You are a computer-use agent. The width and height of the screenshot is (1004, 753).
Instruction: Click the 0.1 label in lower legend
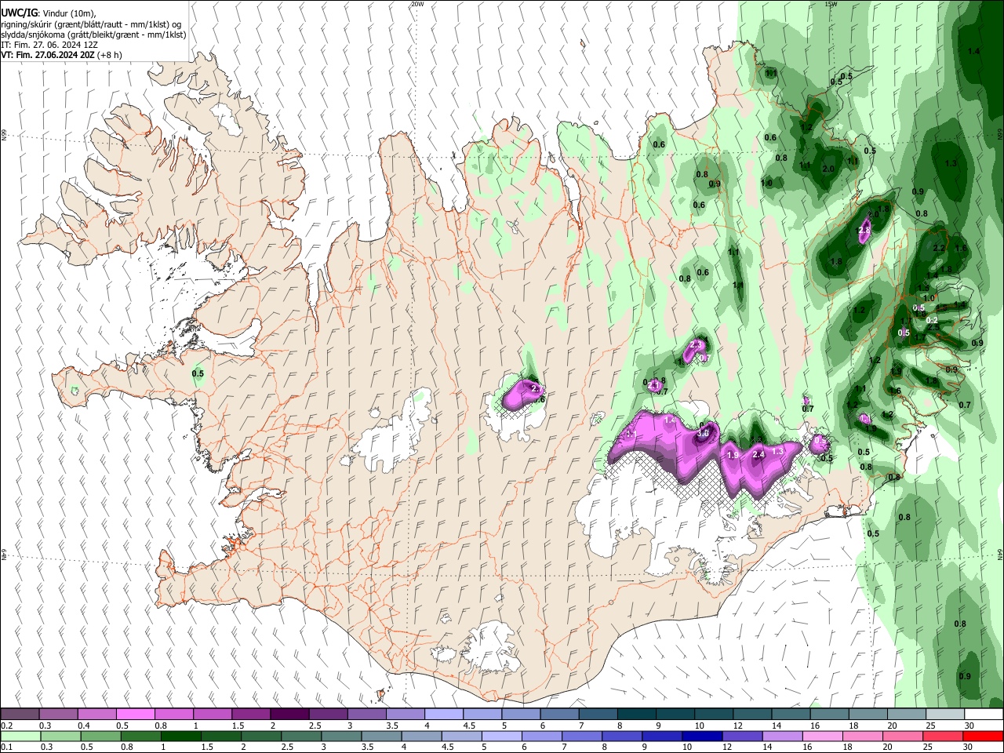click(x=5, y=747)
